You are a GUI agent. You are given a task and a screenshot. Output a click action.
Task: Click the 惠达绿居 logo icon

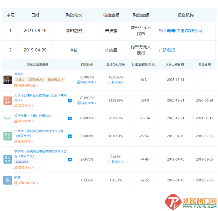8,159
